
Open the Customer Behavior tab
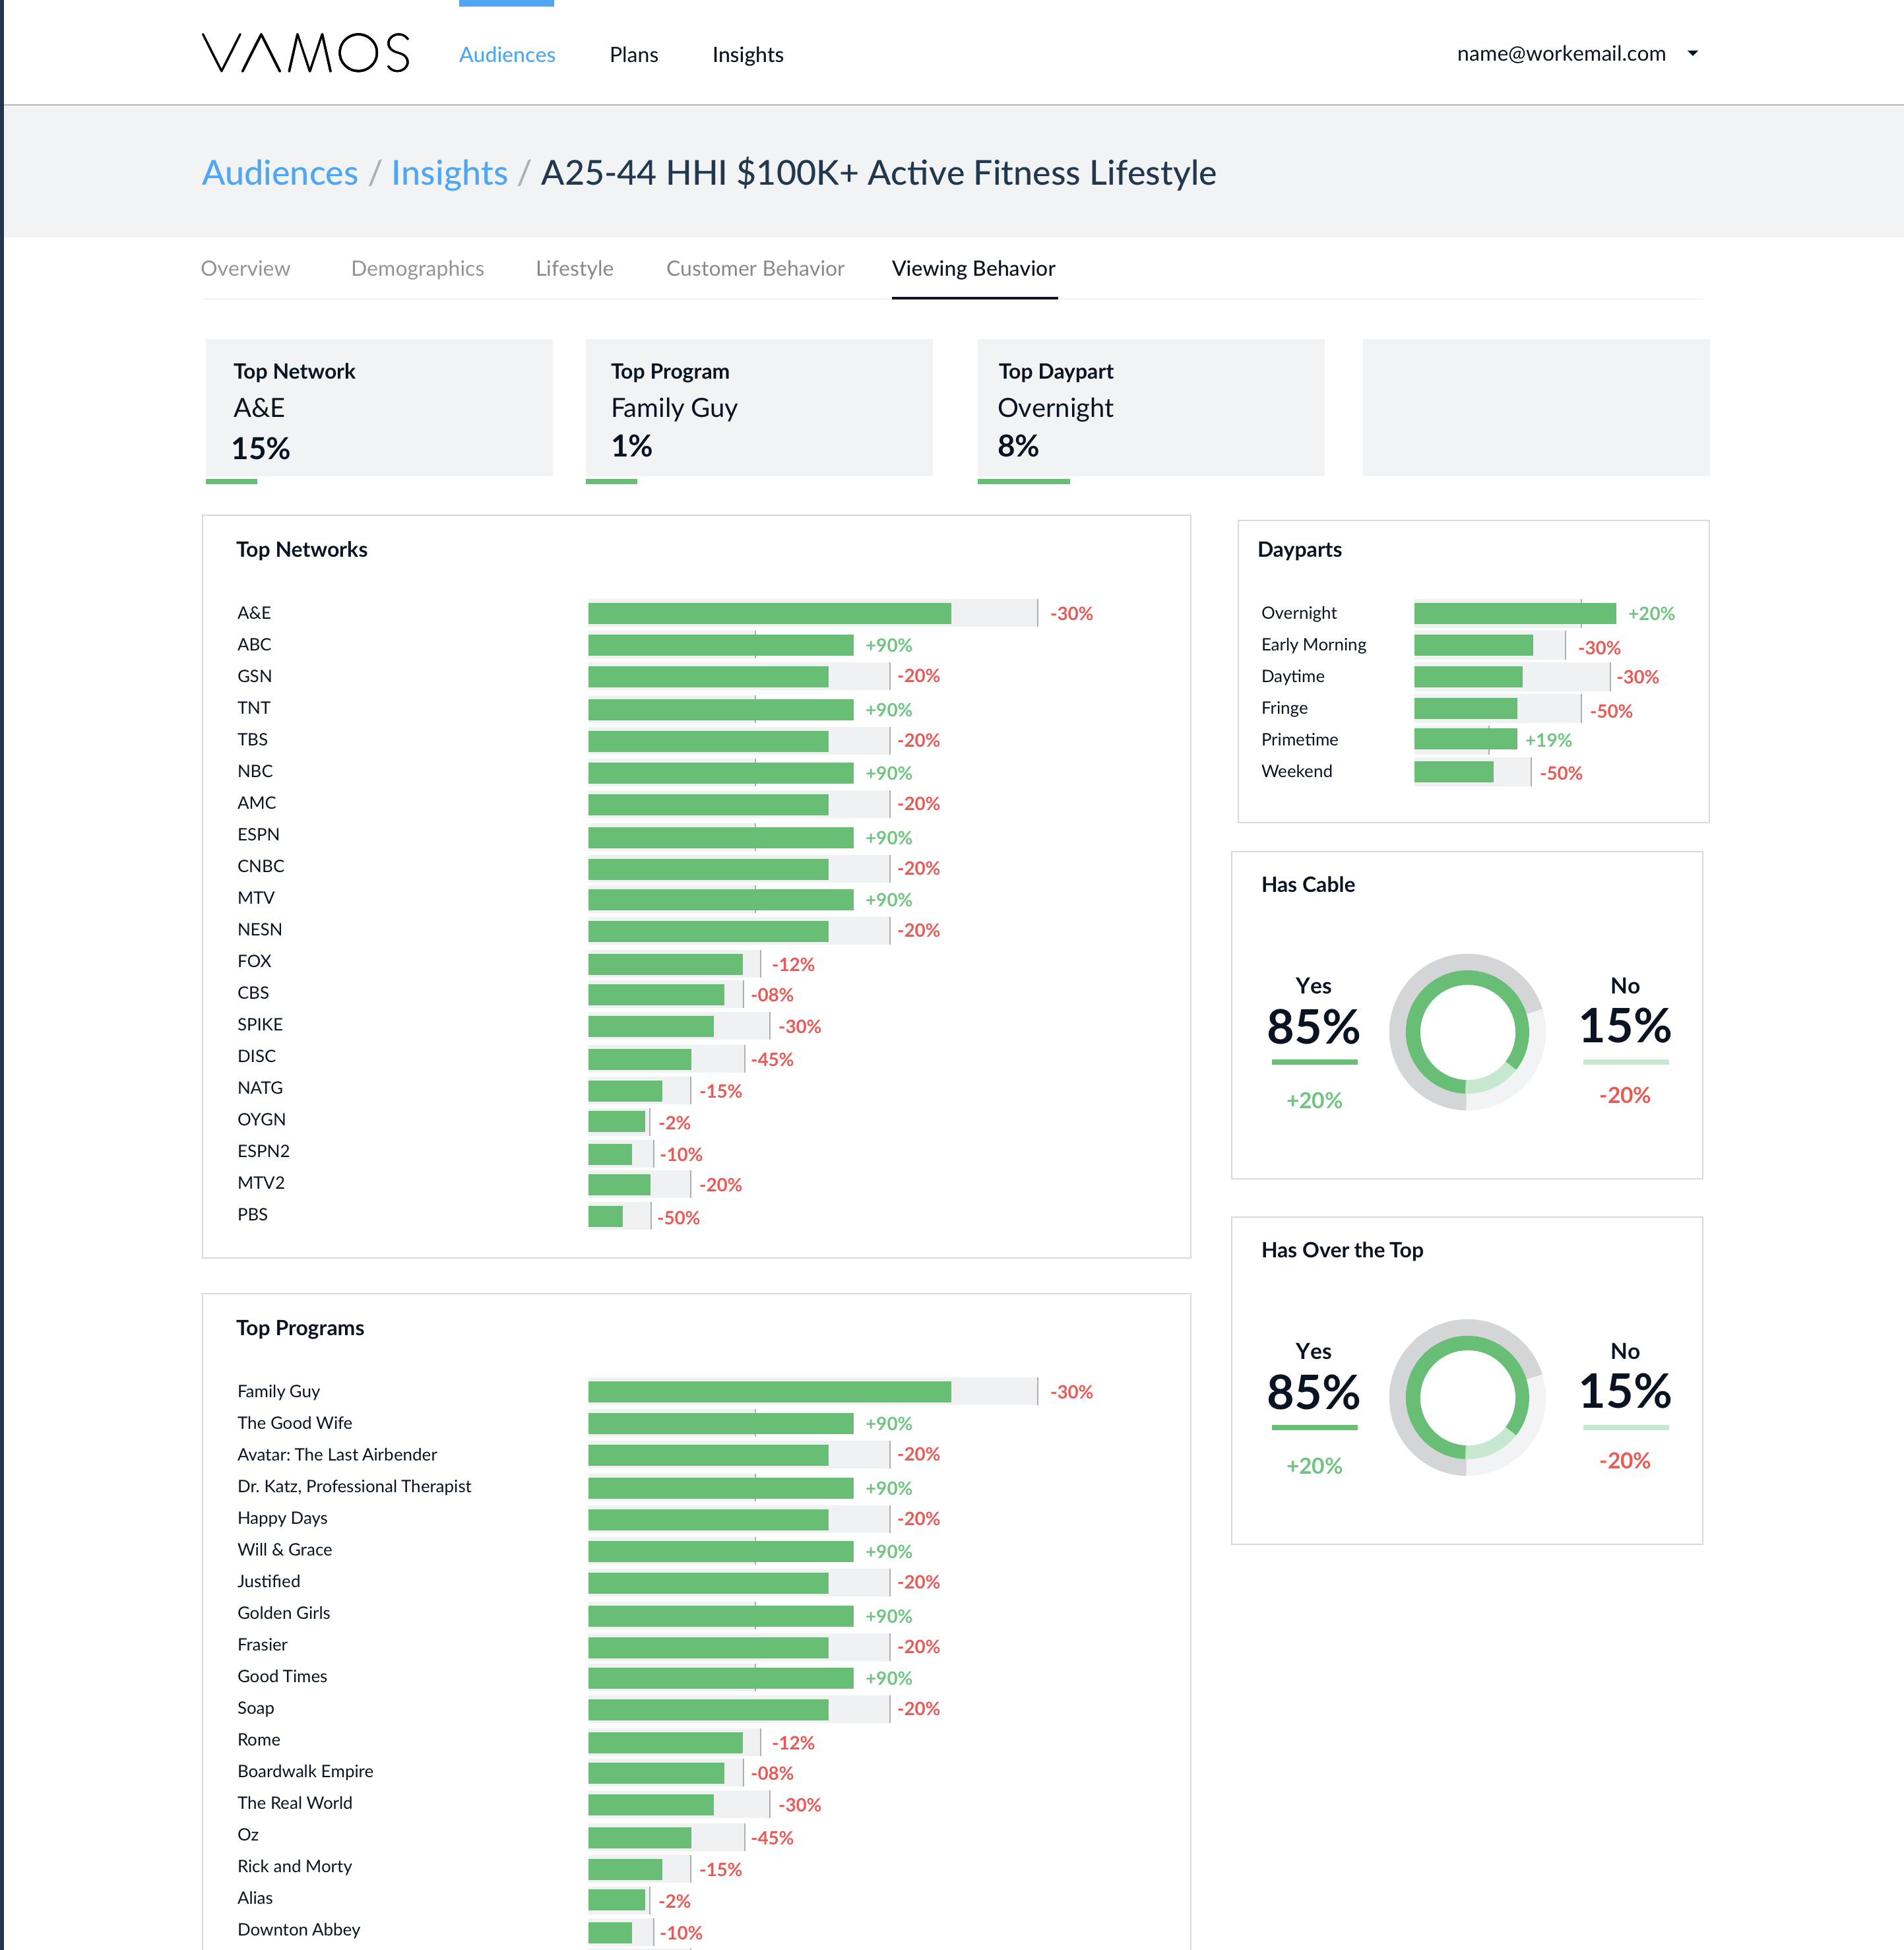tap(755, 268)
